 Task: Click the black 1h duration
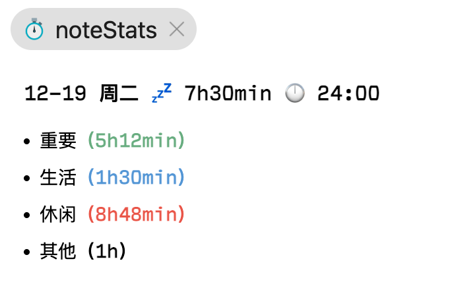(x=106, y=252)
